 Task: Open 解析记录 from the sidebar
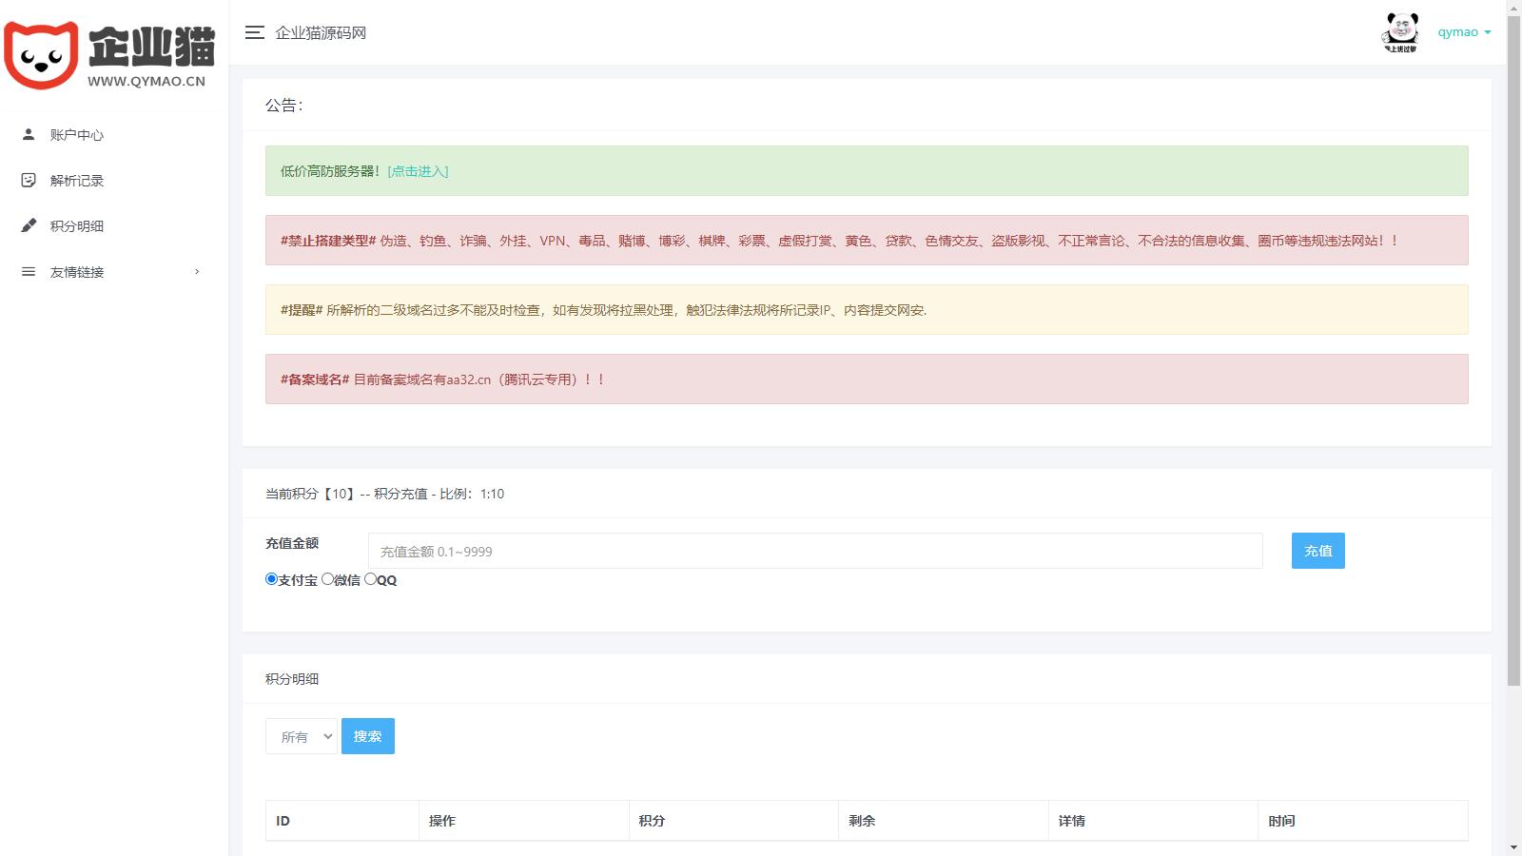(77, 181)
